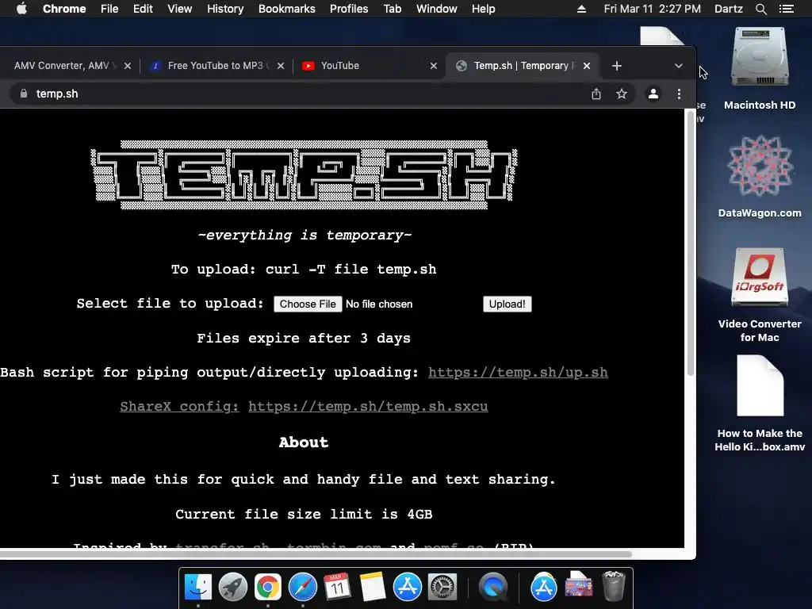Close the Free YouTube to MP3 tab
Image resolution: width=812 pixels, height=609 pixels.
(x=280, y=66)
